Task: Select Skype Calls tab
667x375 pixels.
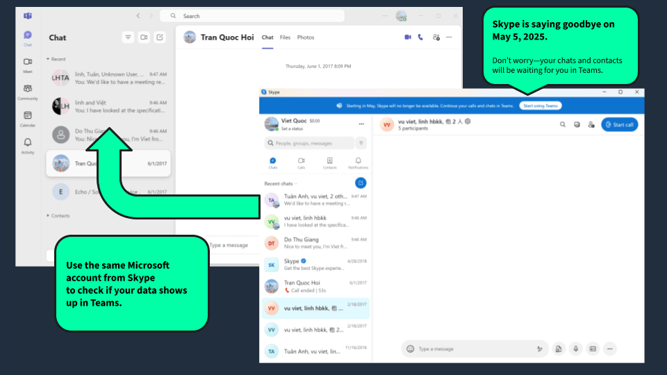Action: 301,163
